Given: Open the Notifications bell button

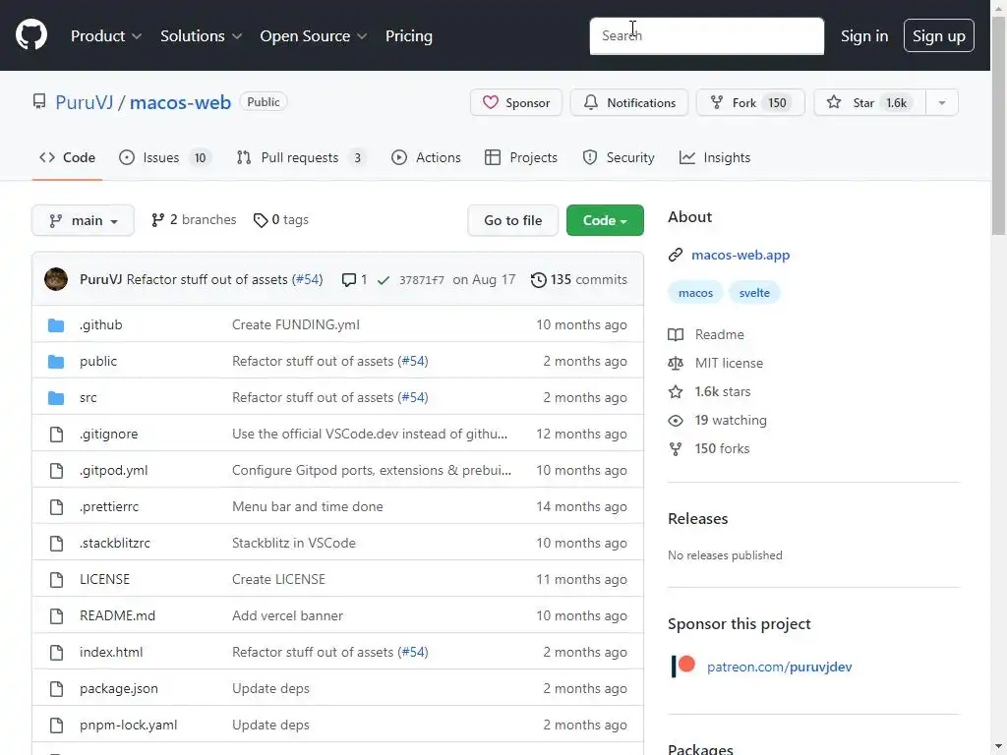Looking at the screenshot, I should tap(629, 102).
